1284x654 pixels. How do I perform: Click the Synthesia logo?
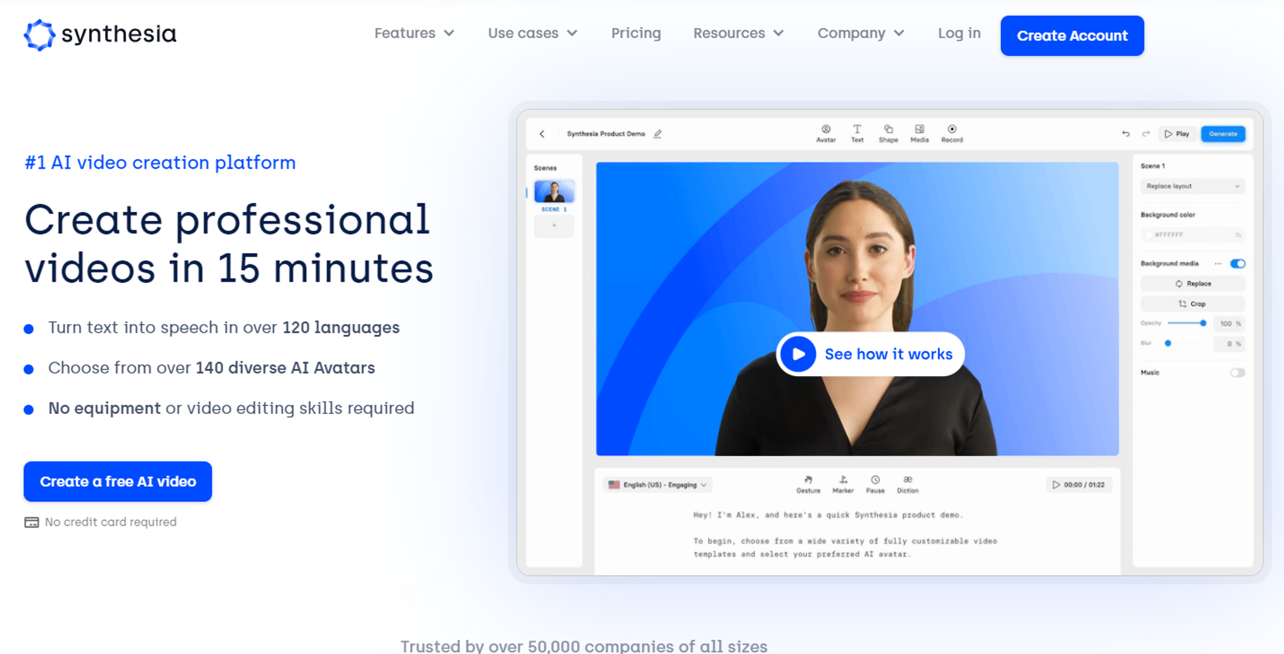tap(100, 35)
